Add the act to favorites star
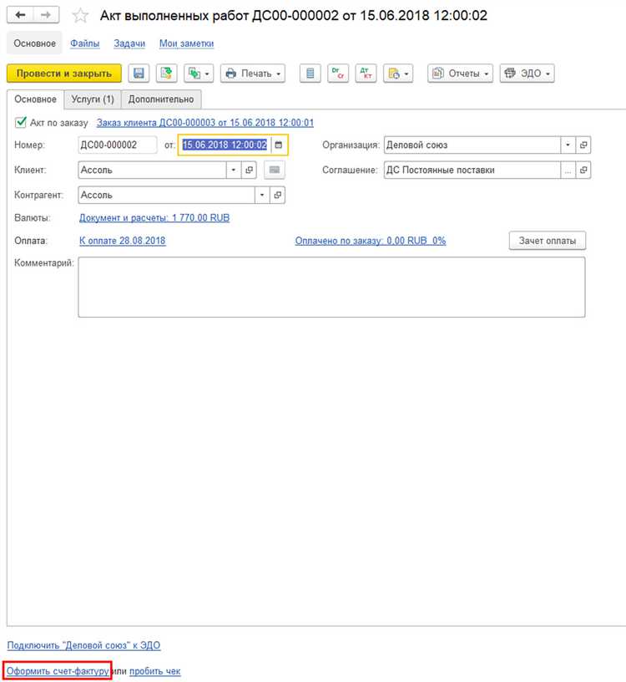The width and height of the screenshot is (626, 682). pyautogui.click(x=80, y=16)
